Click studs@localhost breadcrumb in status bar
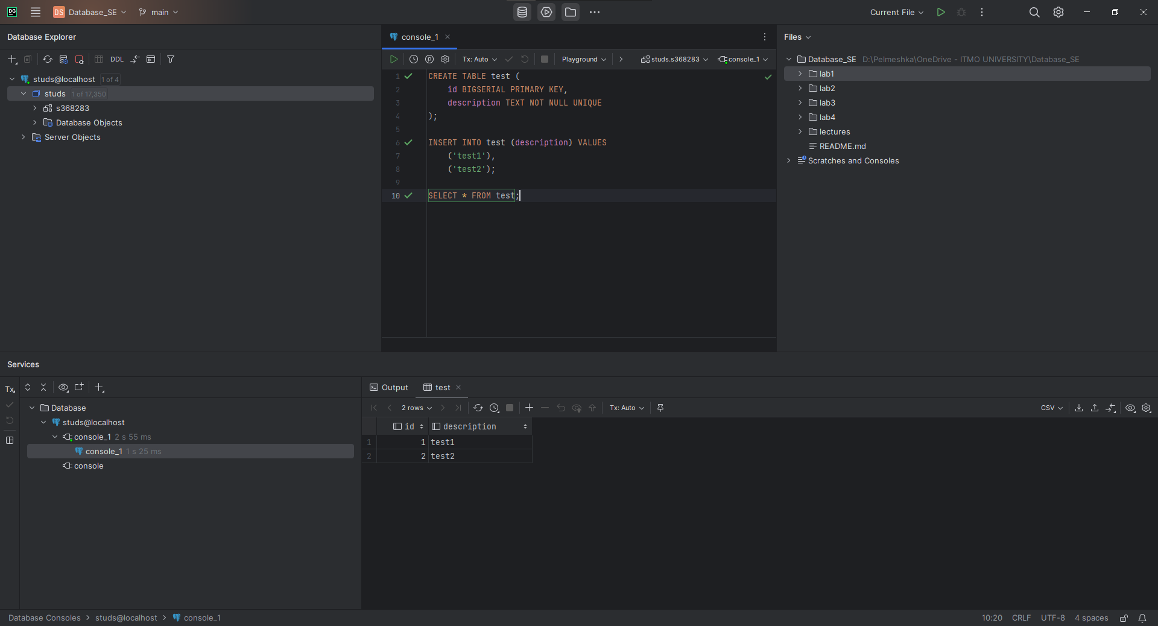The height and width of the screenshot is (626, 1158). pos(126,618)
